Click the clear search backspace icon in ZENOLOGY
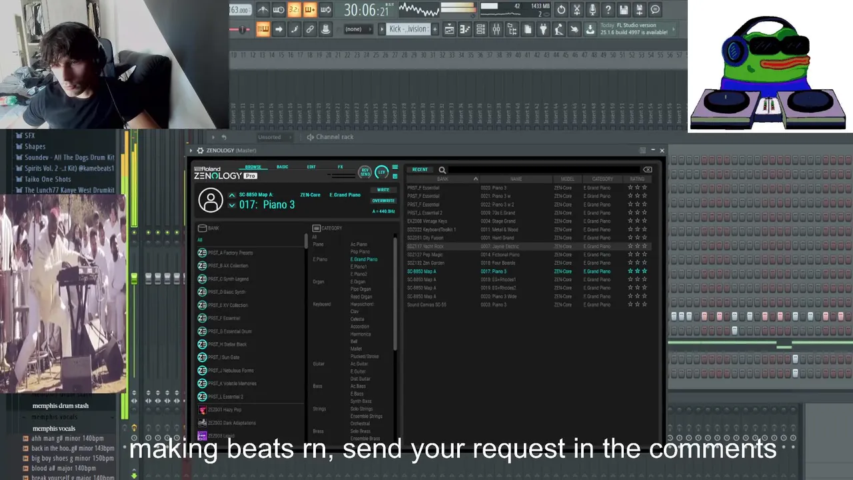This screenshot has height=480, width=853. [x=647, y=170]
